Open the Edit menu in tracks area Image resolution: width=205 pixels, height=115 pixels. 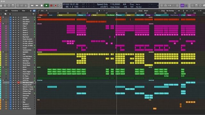coord(6,11)
